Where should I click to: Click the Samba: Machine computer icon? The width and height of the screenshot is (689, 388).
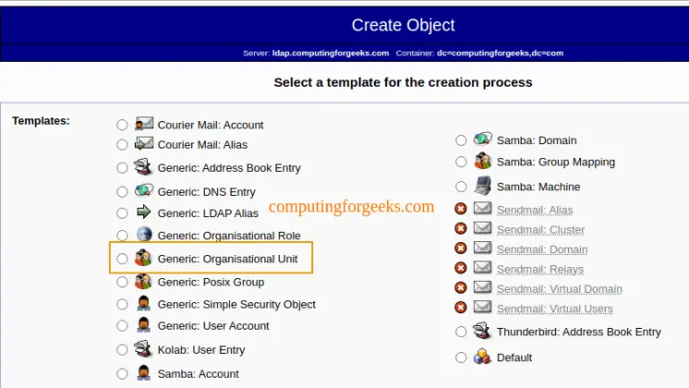point(482,185)
